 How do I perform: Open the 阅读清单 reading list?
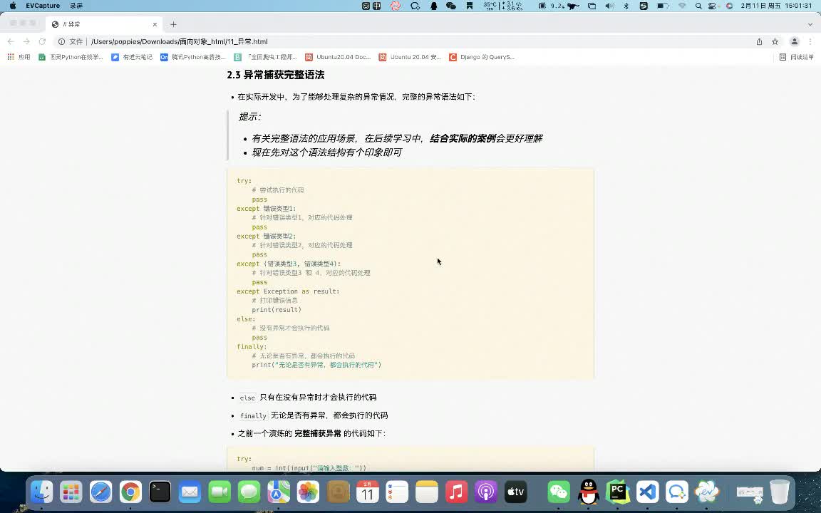(796, 57)
